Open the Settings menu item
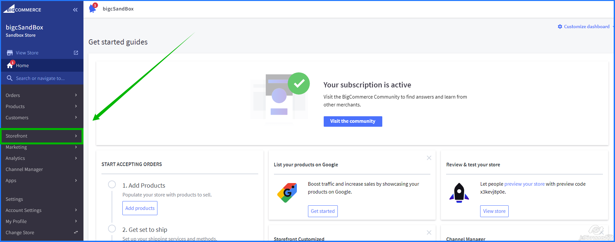The height and width of the screenshot is (242, 615). [14, 199]
